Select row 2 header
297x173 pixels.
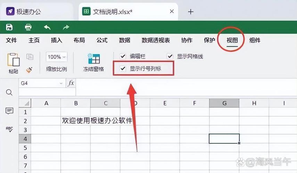25,121
